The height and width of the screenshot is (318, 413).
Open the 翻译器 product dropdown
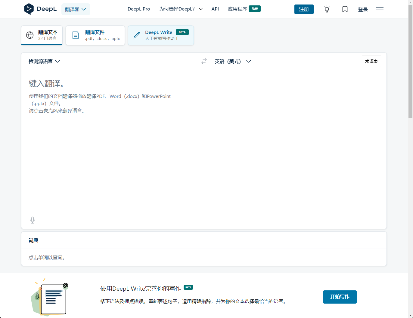pyautogui.click(x=76, y=9)
